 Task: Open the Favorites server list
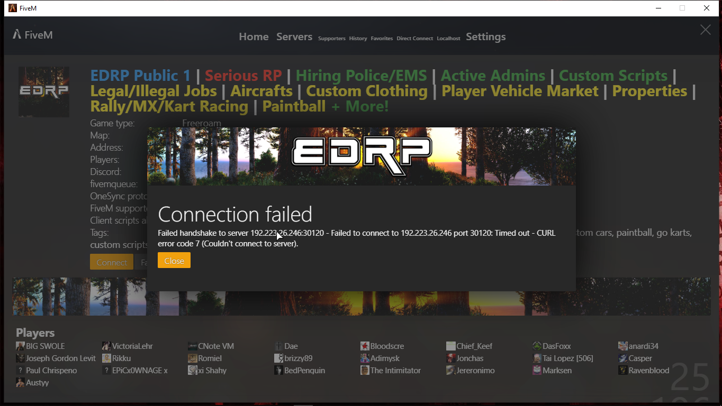point(382,39)
